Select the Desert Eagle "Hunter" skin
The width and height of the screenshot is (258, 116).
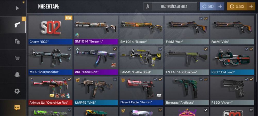coord(141,91)
